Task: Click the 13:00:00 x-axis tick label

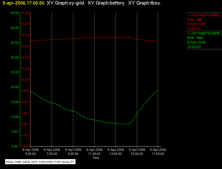Action: point(116,154)
